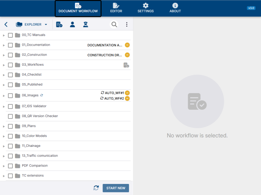Check the 01_Documentation checkbox
This screenshot has height=195, width=261.
10,45
